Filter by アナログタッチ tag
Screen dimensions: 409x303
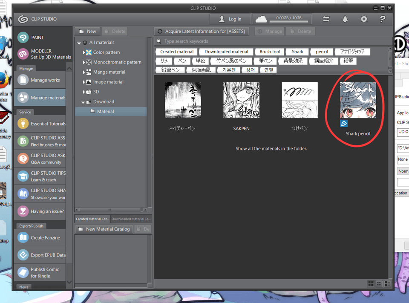pyautogui.click(x=352, y=52)
